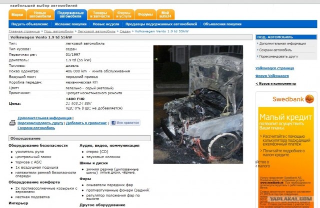Click 'Рассчитайте с помощью калькулятора' ad item

coord(286,140)
